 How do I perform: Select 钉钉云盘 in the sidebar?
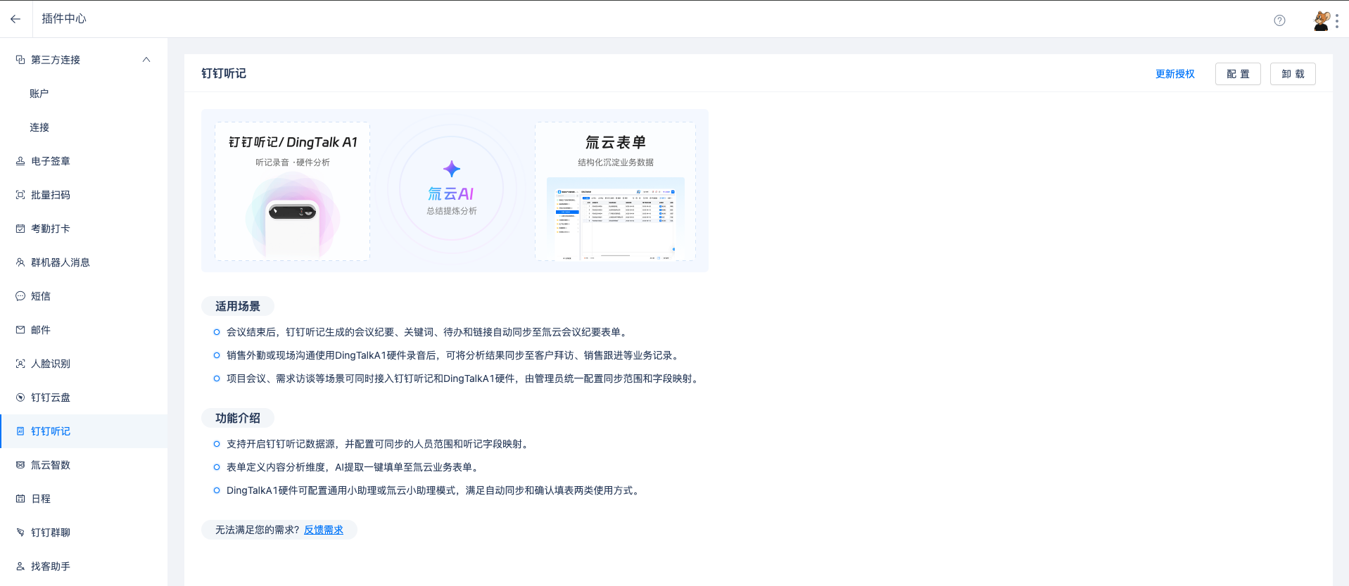click(84, 397)
